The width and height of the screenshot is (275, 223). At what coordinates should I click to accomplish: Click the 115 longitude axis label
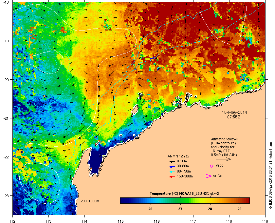(121, 221)
